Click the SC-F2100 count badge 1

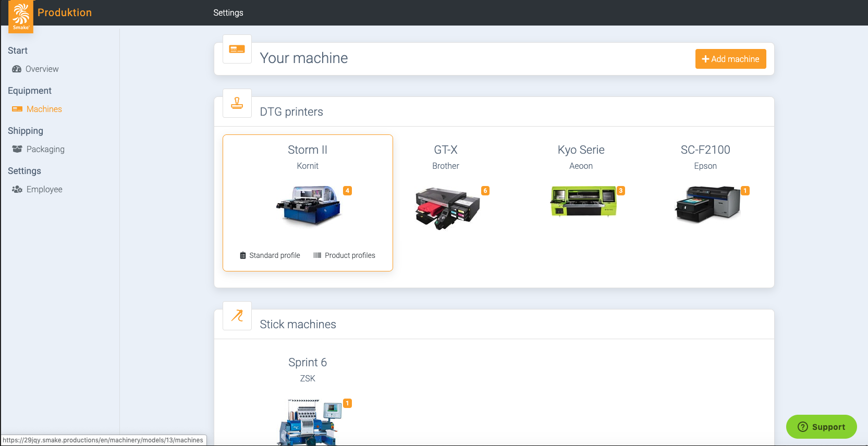click(745, 191)
